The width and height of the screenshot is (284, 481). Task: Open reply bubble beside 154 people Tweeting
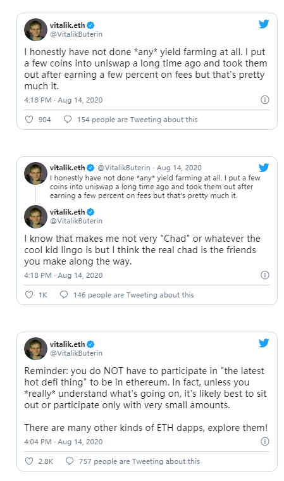click(68, 119)
